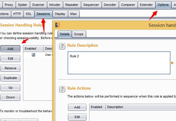Move the session rule Up
The height and width of the screenshot is (121, 176).
(10, 88)
